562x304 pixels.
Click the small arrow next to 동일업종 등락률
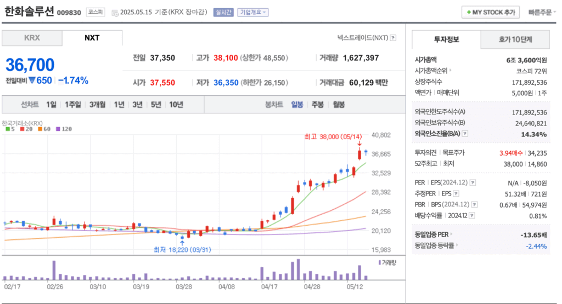point(457,245)
